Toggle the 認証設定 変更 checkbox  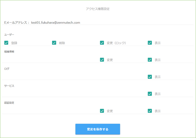coord(102,111)
